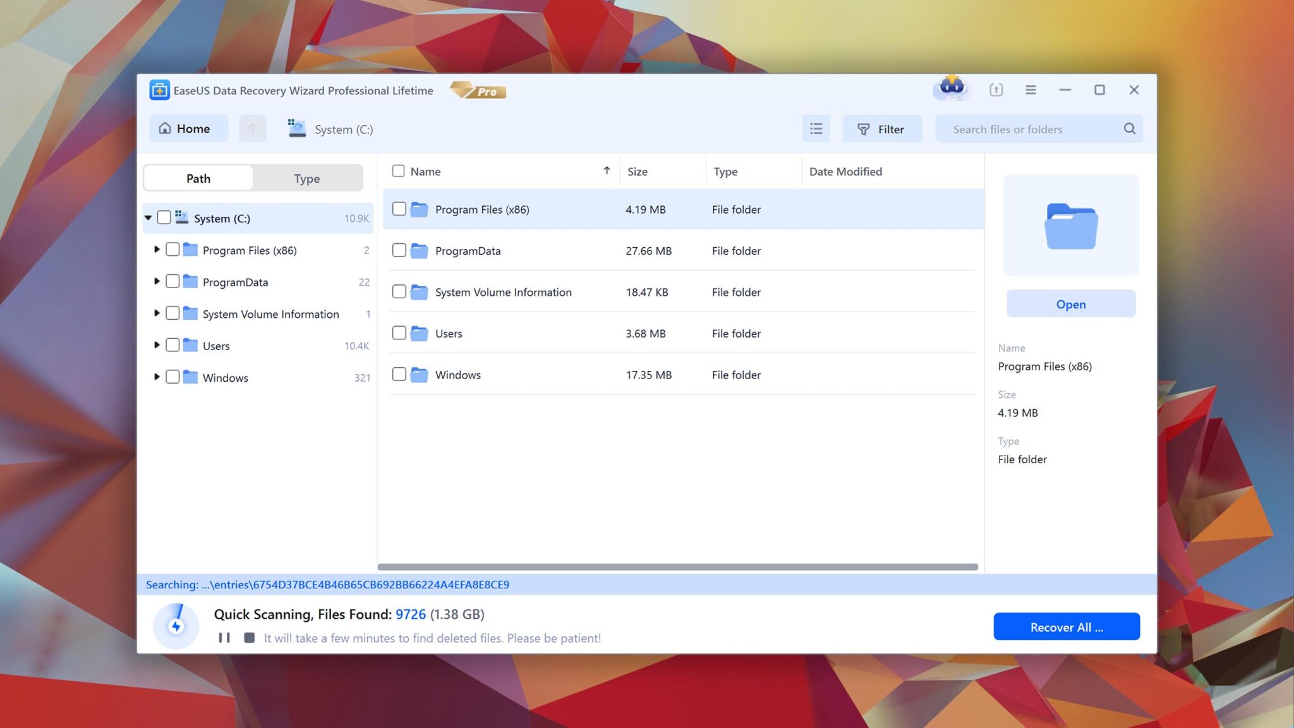Screen dimensions: 1294x728
Task: Check the Program Files (x86) row checkbox
Action: [399, 209]
